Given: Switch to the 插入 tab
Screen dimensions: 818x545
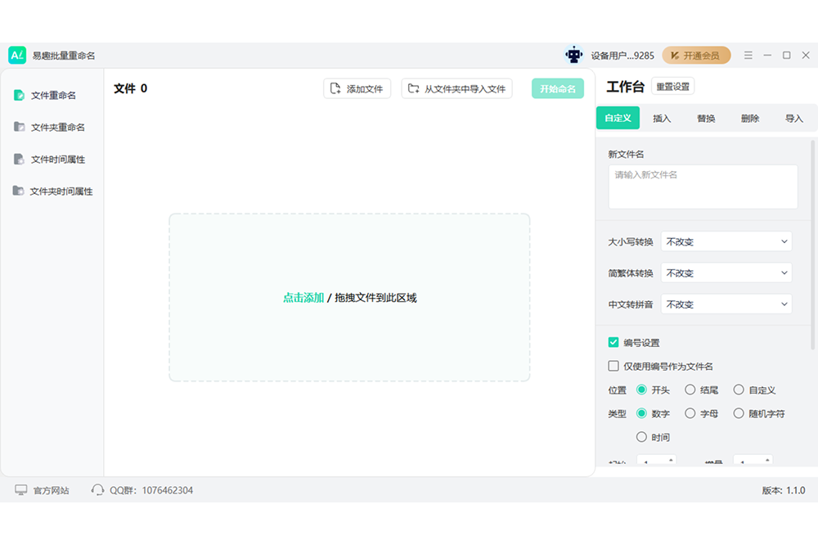Looking at the screenshot, I should 662,119.
